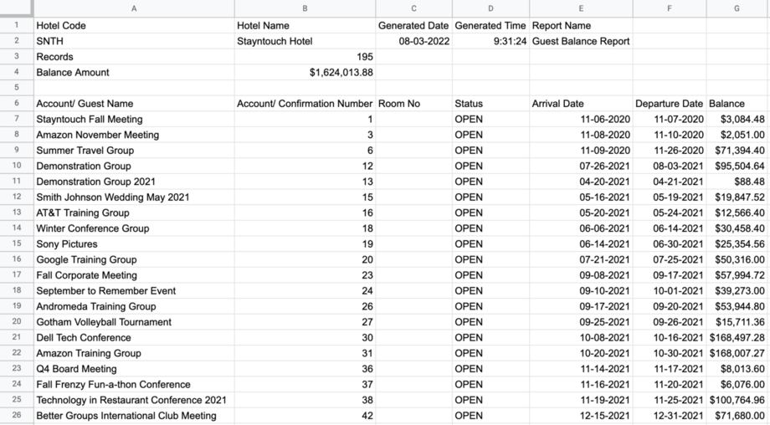
Task: Click the 'Hotel Code' cell
Action: [134, 26]
